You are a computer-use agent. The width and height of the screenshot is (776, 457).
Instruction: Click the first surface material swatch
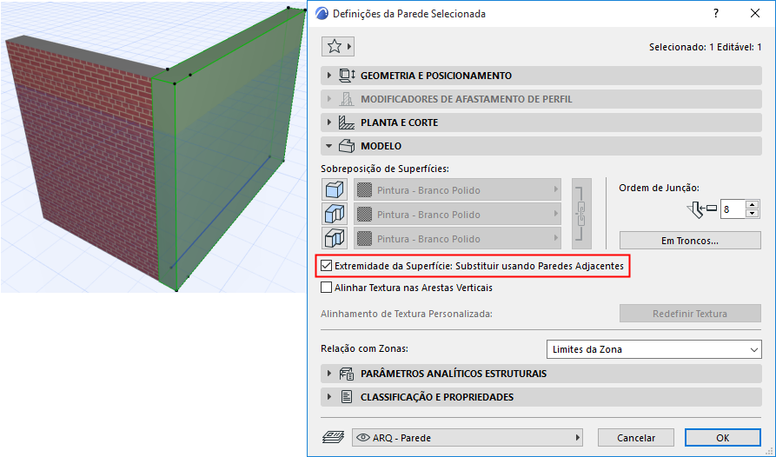pyautogui.click(x=365, y=190)
